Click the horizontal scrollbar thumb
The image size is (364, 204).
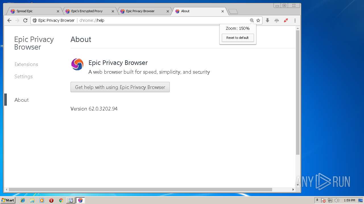[140, 190]
